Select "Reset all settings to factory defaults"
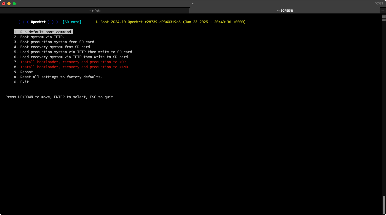The height and width of the screenshot is (215, 386). 58,77
